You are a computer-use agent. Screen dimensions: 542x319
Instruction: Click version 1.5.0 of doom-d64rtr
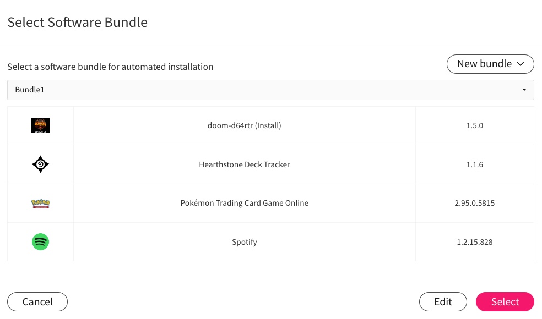(475, 125)
